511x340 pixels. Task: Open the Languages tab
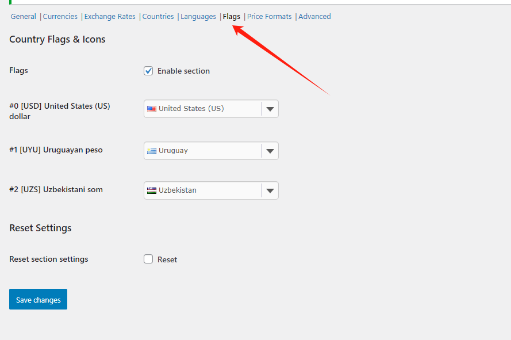198,16
